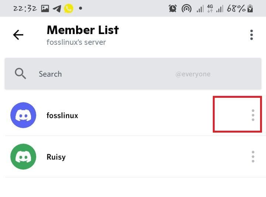This screenshot has width=266, height=197.
Task: Tap the Telegram notification icon
Action: point(57,9)
